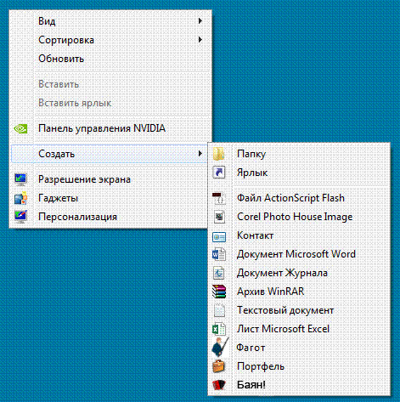This screenshot has width=400, height=402.
Task: Create a new Архив WinRAR
Action: (299, 292)
